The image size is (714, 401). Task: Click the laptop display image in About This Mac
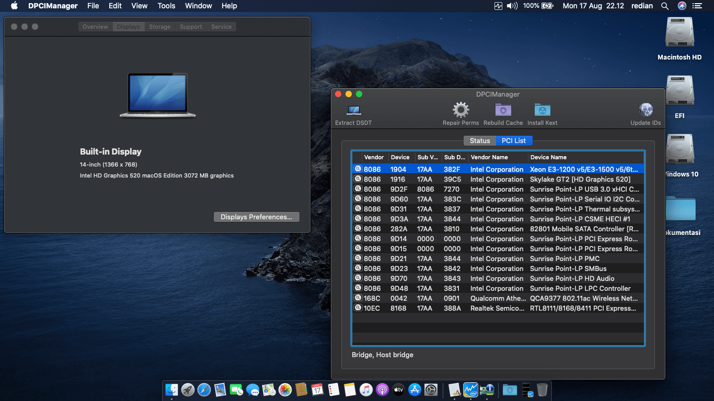click(157, 95)
